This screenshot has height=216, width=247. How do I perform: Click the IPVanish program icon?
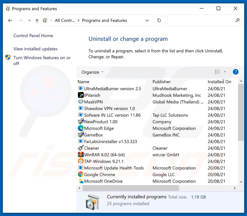pos(81,95)
